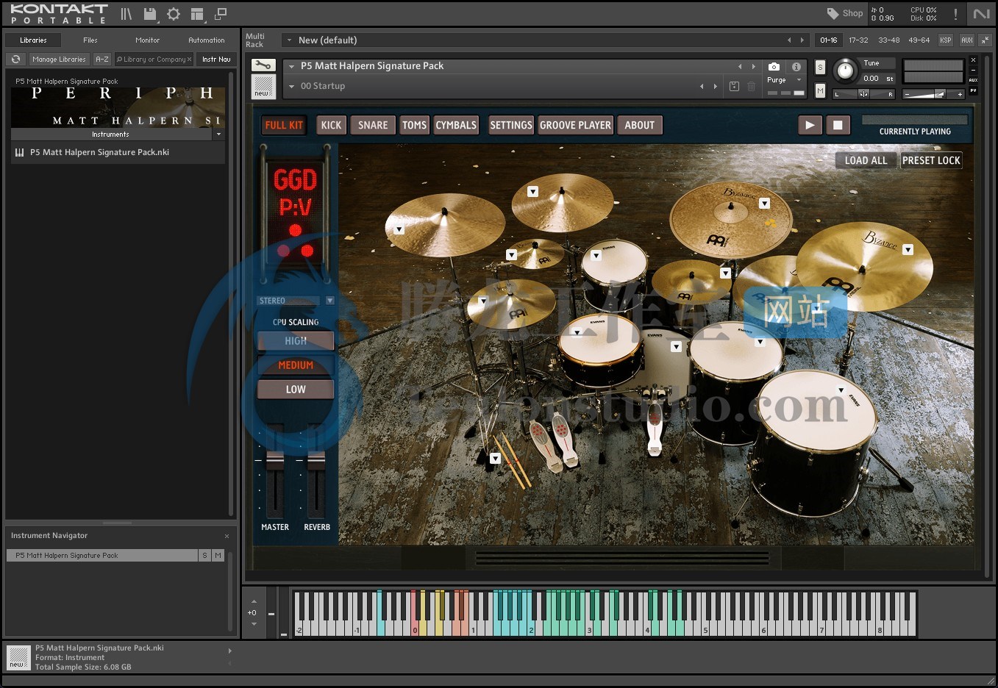Expand the library Instruments dropdown arrow

[x=218, y=135]
